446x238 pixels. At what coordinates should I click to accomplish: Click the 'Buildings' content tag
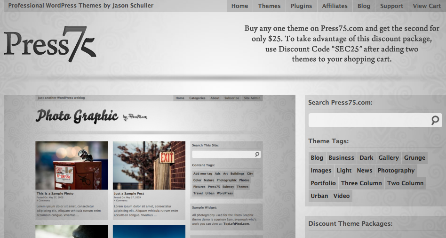pyautogui.click(x=237, y=173)
